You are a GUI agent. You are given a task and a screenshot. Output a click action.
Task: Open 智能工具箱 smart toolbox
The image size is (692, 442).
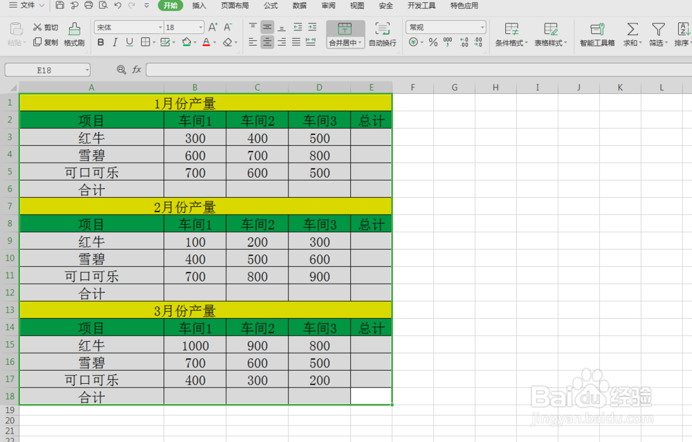(597, 35)
